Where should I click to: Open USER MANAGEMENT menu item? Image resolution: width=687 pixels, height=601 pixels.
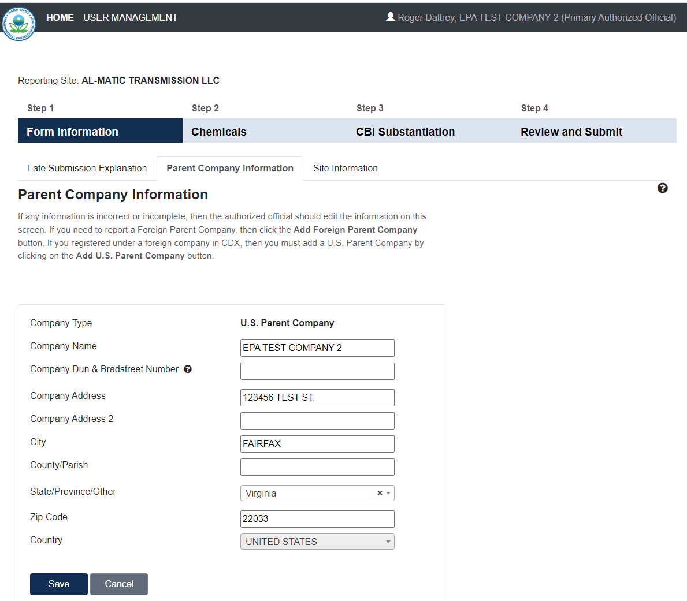tap(130, 17)
